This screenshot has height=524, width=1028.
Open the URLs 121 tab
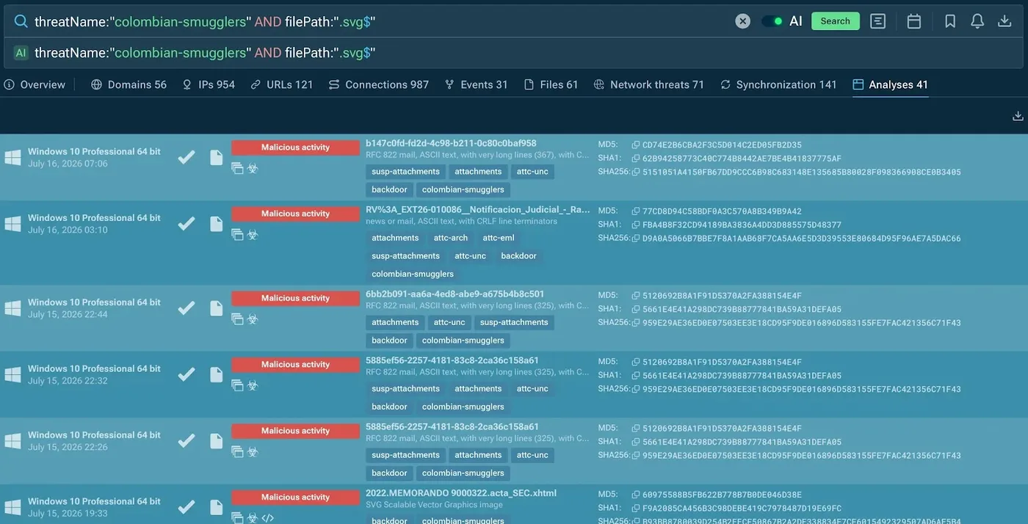(x=282, y=84)
